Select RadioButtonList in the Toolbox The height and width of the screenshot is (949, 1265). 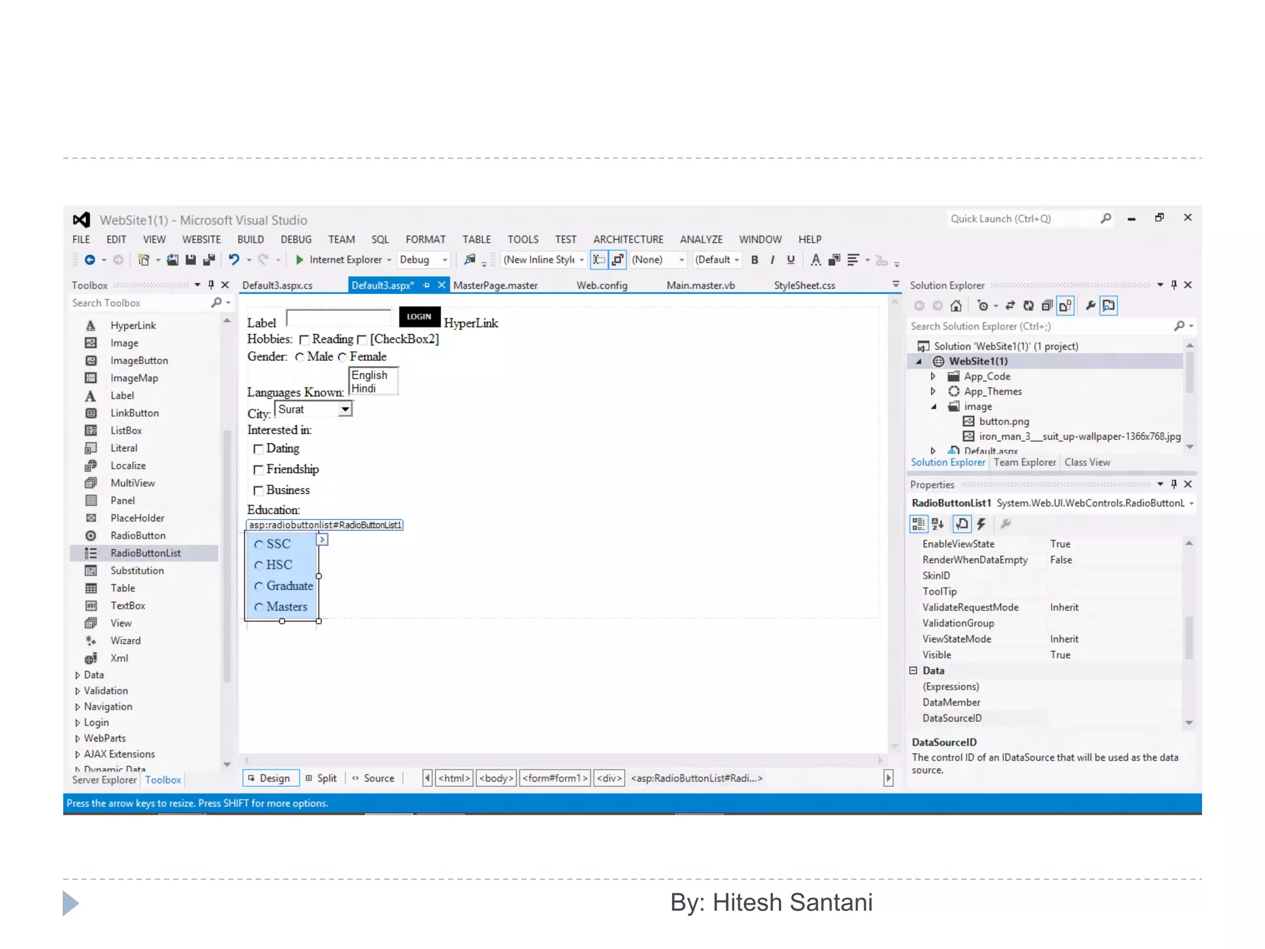click(x=145, y=553)
